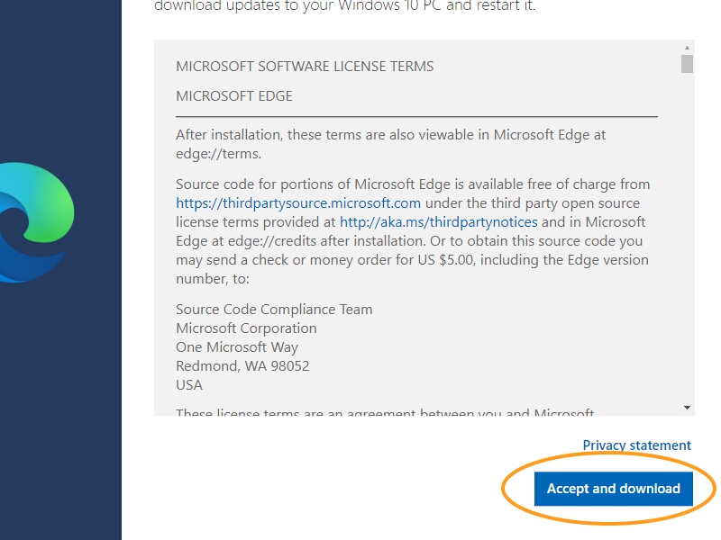Click the edge://terms text

(x=218, y=154)
